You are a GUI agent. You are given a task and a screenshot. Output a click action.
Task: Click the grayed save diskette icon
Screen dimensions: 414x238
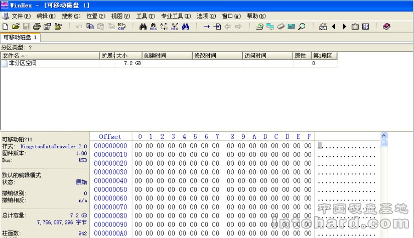point(26,27)
